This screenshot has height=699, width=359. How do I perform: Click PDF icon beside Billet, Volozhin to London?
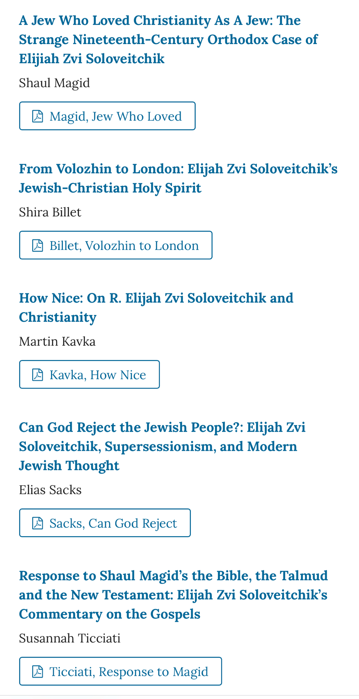tap(38, 246)
